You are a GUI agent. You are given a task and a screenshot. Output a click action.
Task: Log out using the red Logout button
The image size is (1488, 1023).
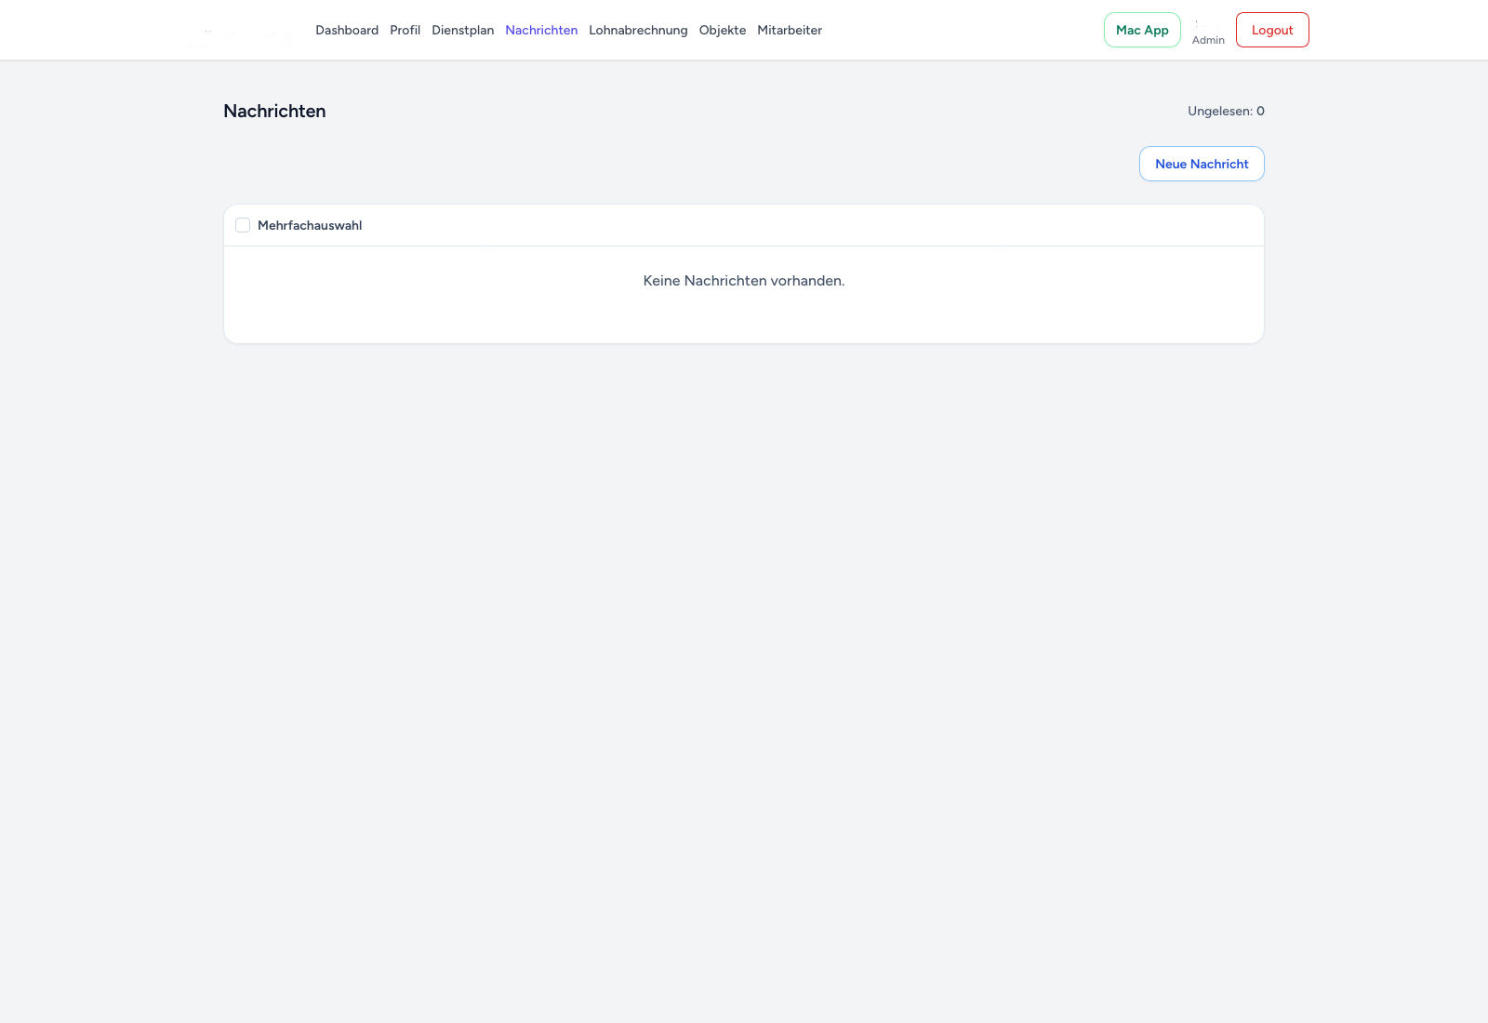pos(1271,30)
